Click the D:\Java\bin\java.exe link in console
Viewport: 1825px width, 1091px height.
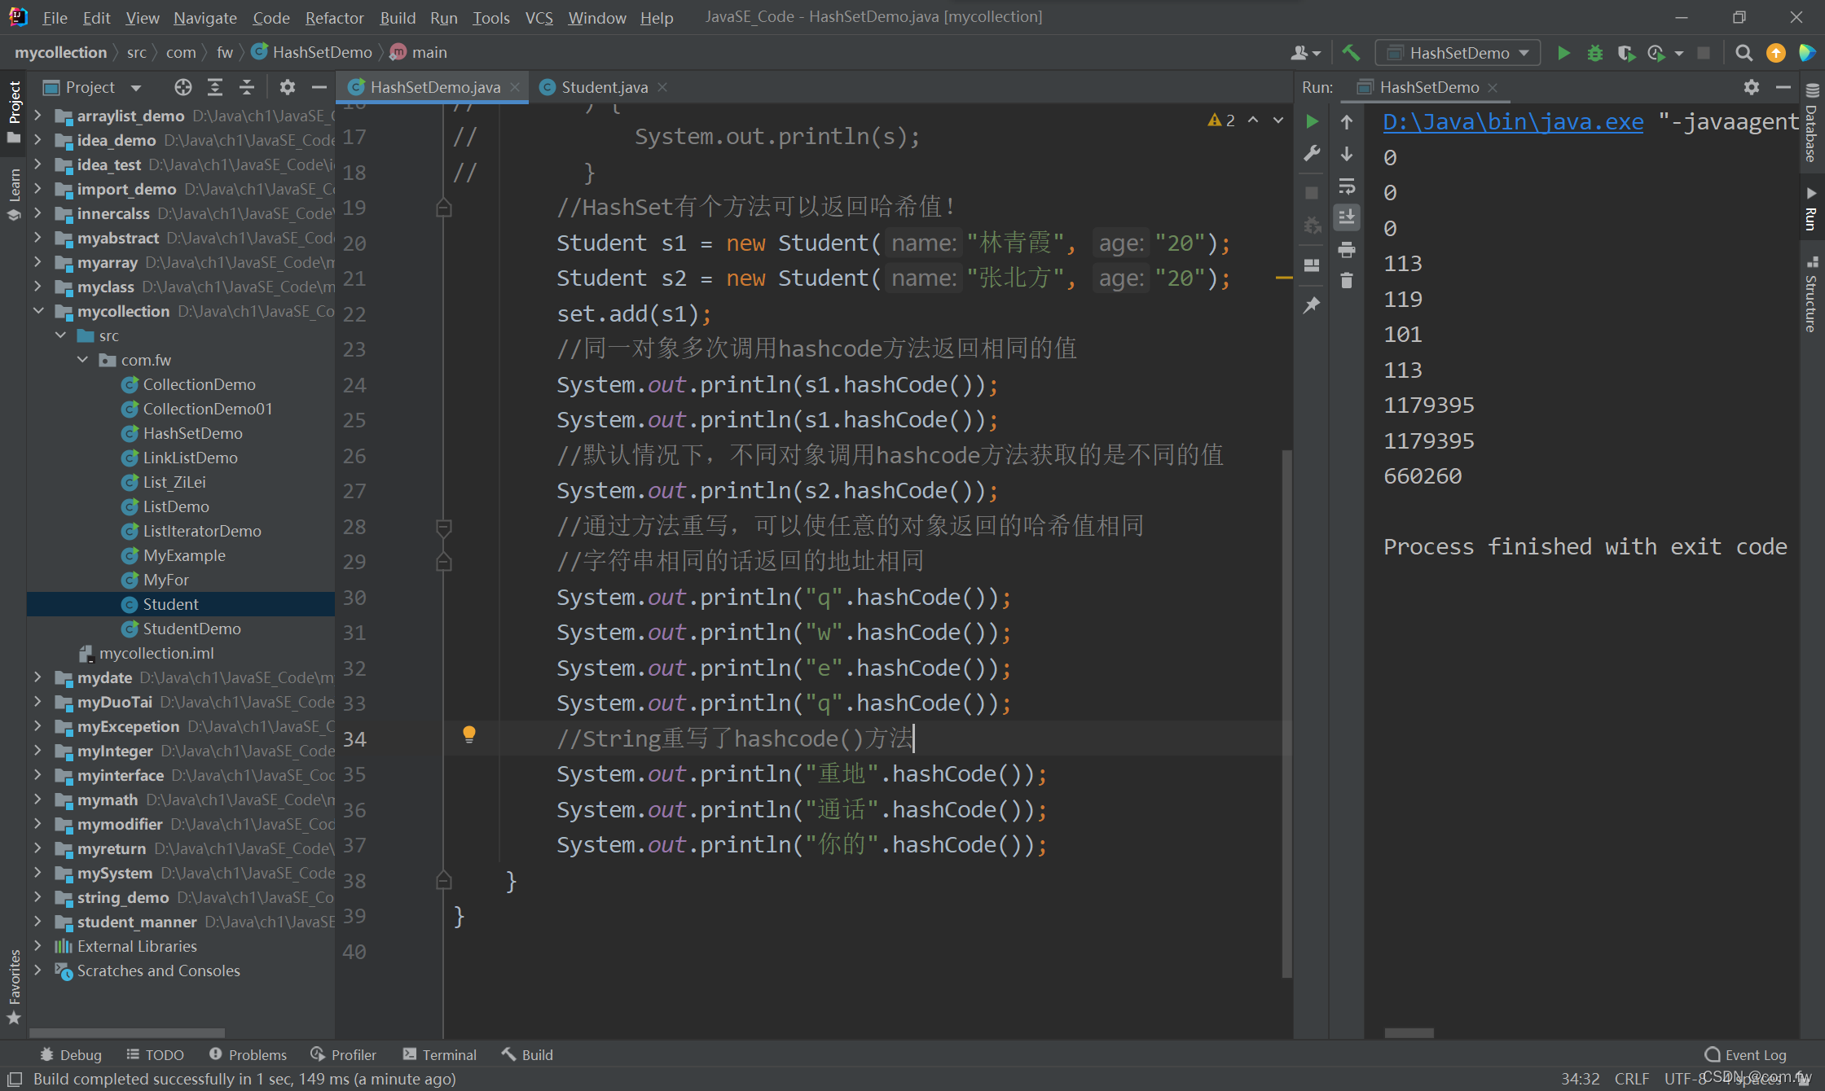1513,122
